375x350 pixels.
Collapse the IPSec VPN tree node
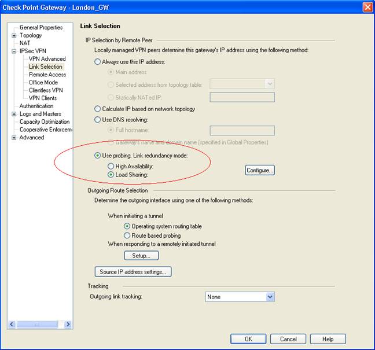click(14, 51)
